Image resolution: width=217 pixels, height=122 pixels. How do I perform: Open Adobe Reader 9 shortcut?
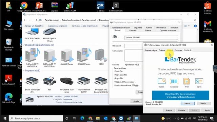(8, 80)
